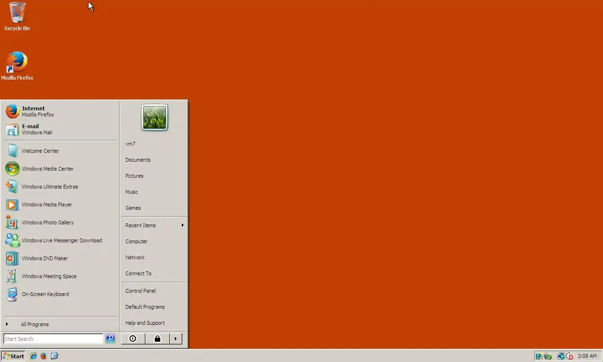Open Internet Explorer from Quick Launch
This screenshot has height=362, width=603.
tap(33, 356)
